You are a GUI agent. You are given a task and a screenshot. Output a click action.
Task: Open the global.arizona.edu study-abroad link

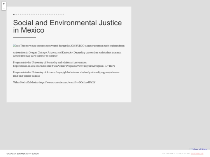(66, 74)
